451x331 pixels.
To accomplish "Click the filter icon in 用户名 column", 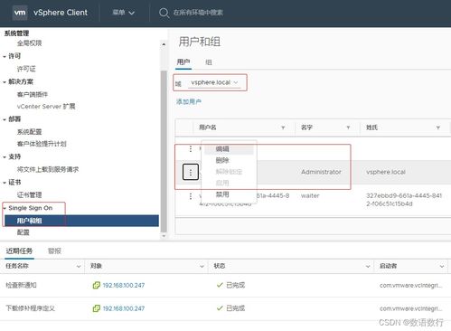I will [x=283, y=128].
